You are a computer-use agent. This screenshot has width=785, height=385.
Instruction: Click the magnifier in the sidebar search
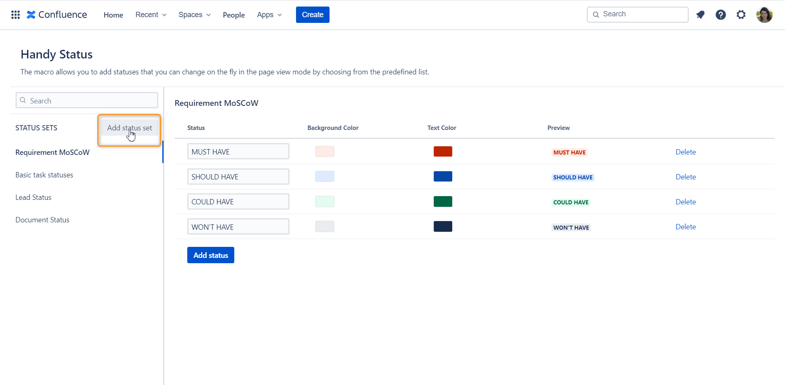[x=23, y=100]
